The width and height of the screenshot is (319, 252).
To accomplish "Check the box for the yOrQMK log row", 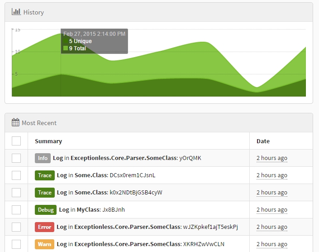I will (16, 158).
